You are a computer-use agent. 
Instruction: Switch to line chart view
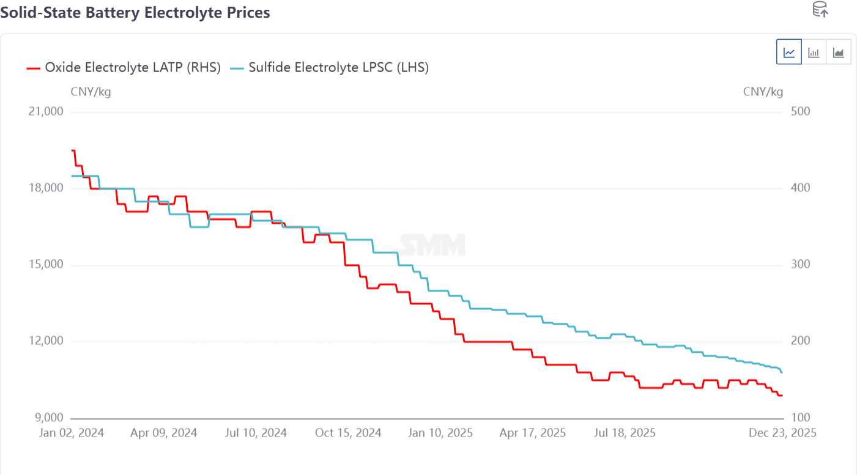(x=789, y=52)
